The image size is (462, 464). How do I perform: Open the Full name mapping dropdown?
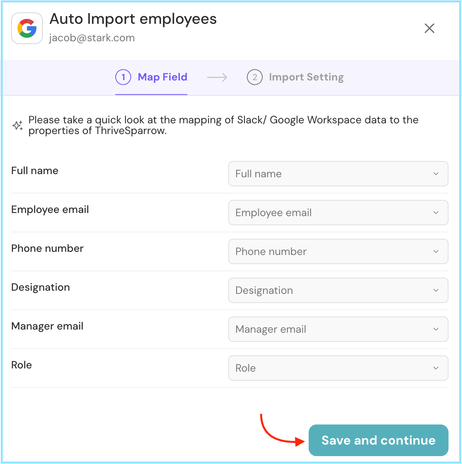point(338,174)
